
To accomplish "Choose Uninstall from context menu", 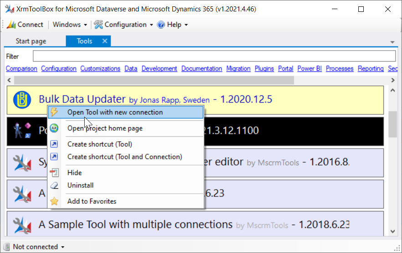I will [126, 185].
